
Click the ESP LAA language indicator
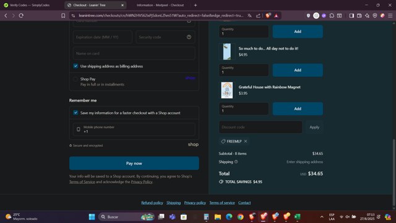click(x=332, y=217)
